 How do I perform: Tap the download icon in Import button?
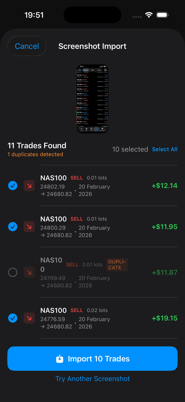(x=60, y=359)
